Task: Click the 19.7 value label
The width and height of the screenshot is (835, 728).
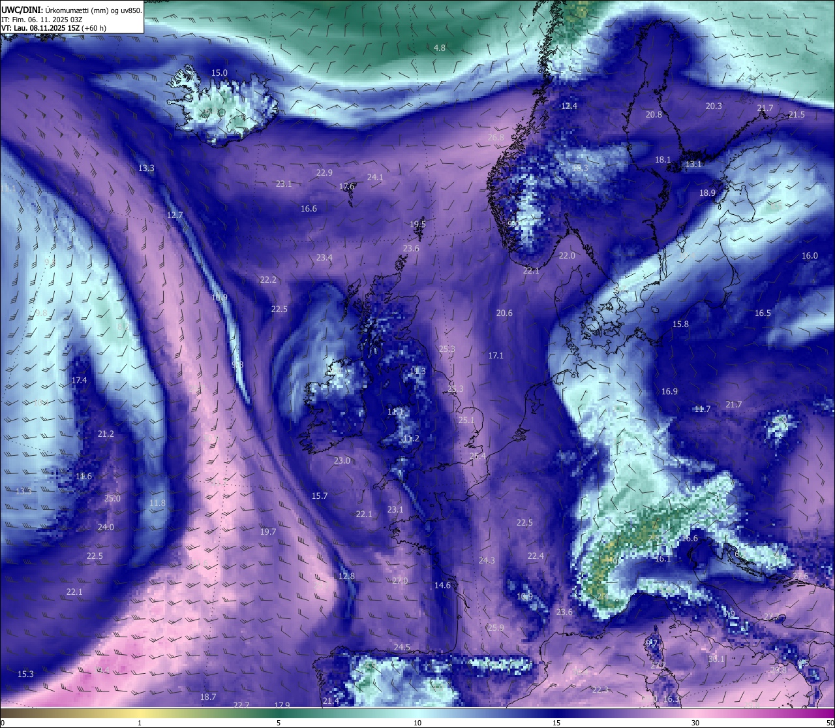Action: 268,531
